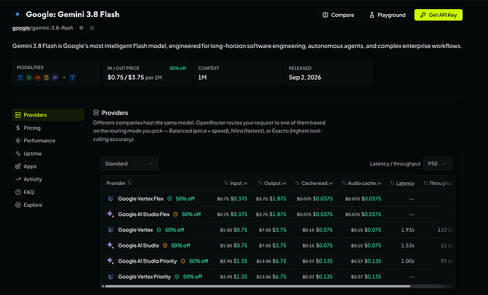Open the FAQ section
The height and width of the screenshot is (295, 488).
pos(48,192)
